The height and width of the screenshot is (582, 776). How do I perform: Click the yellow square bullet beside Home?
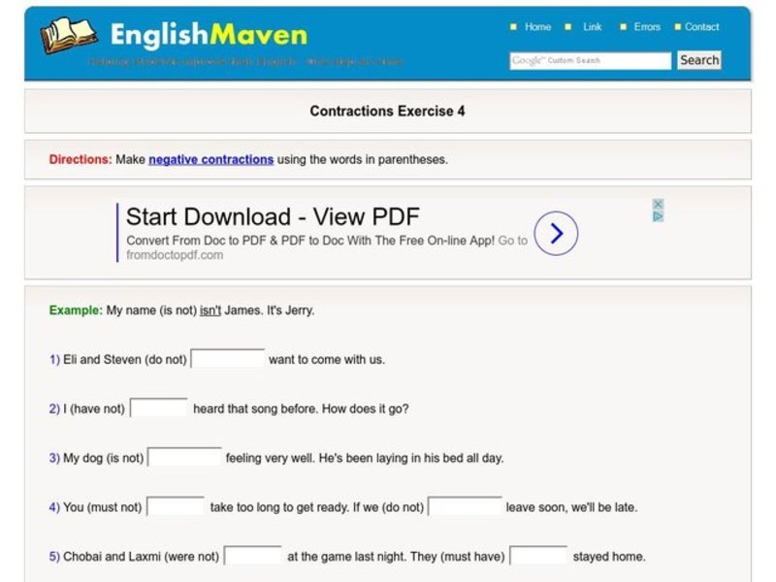tap(515, 27)
